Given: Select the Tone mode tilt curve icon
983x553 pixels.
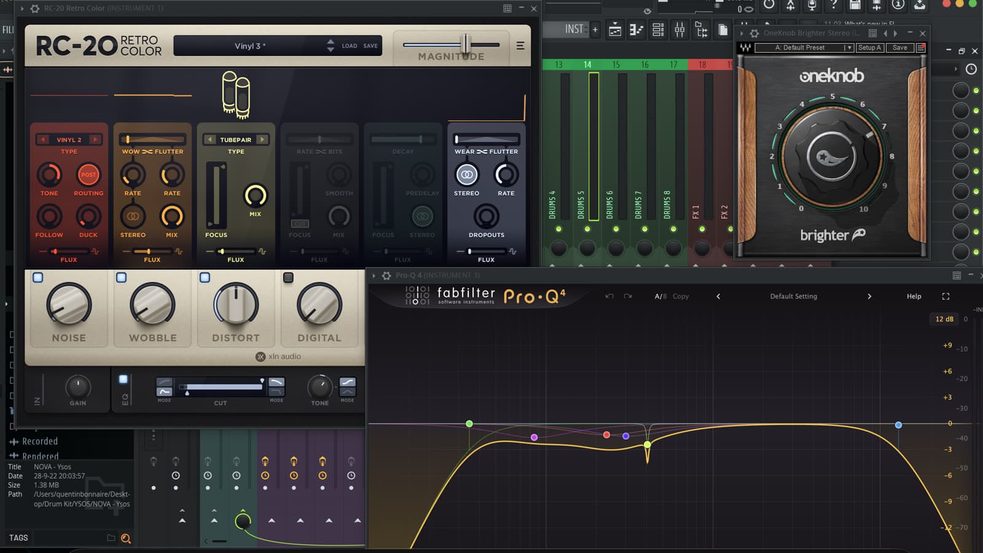Looking at the screenshot, I should 348,382.
